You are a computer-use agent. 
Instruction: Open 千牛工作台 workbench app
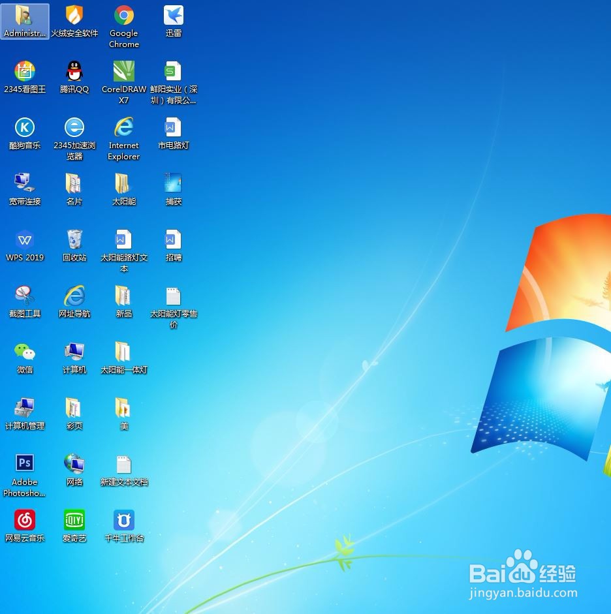click(124, 525)
